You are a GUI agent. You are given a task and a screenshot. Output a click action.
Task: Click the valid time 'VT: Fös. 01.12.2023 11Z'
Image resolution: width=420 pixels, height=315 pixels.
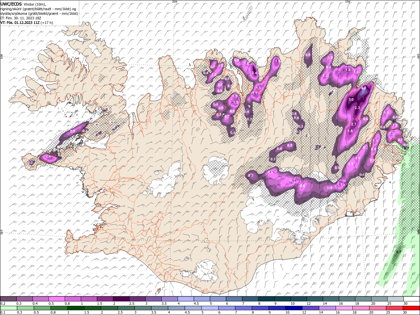click(20, 23)
